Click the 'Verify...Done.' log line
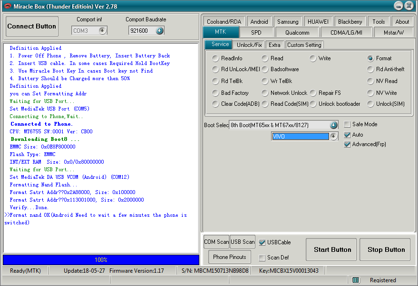The height and width of the screenshot is (286, 418). pos(29,208)
